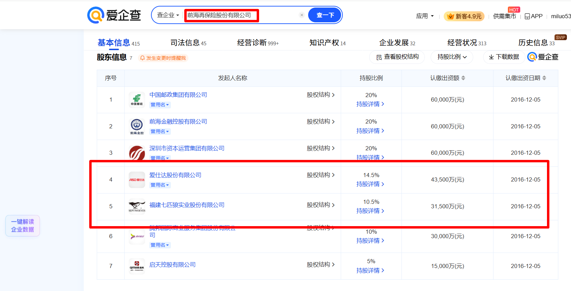Open 股权结构 for 爱仕达股份有限公司
This screenshot has width=571, height=291.
pyautogui.click(x=321, y=175)
